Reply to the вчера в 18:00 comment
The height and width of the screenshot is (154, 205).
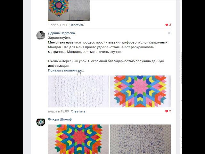point(78,111)
